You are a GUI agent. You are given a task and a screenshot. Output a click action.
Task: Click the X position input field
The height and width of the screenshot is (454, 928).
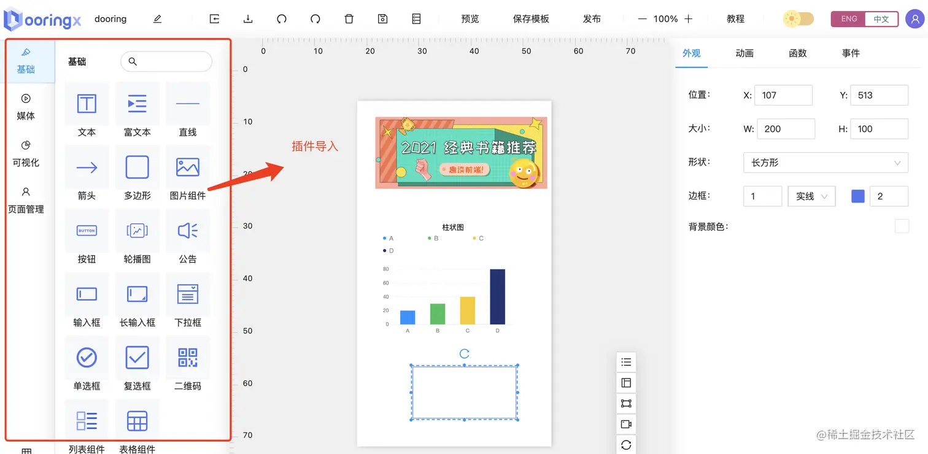pos(784,95)
